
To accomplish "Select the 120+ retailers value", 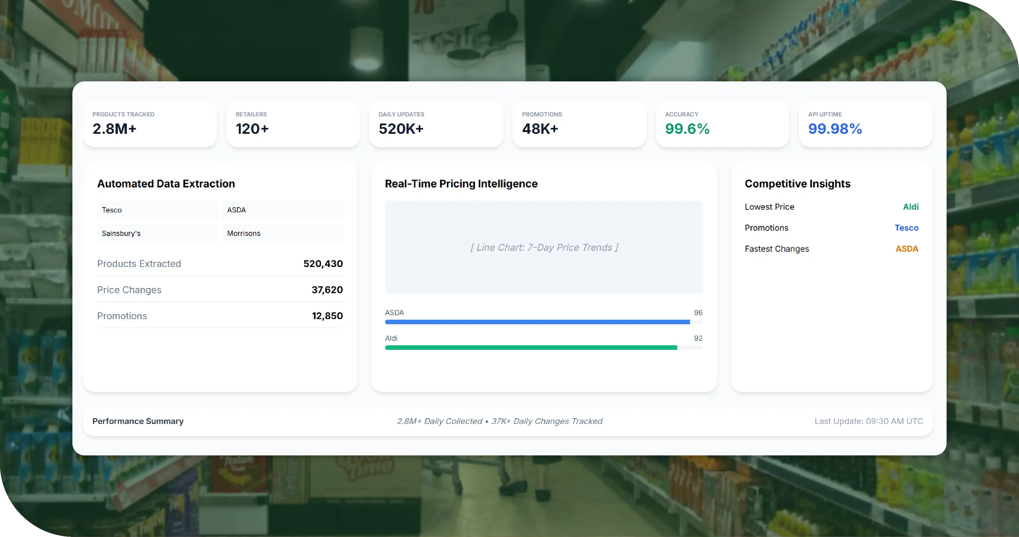I will point(252,129).
